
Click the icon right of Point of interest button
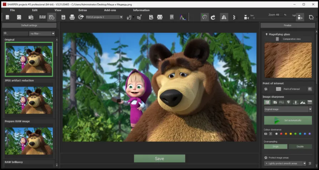coord(310,89)
